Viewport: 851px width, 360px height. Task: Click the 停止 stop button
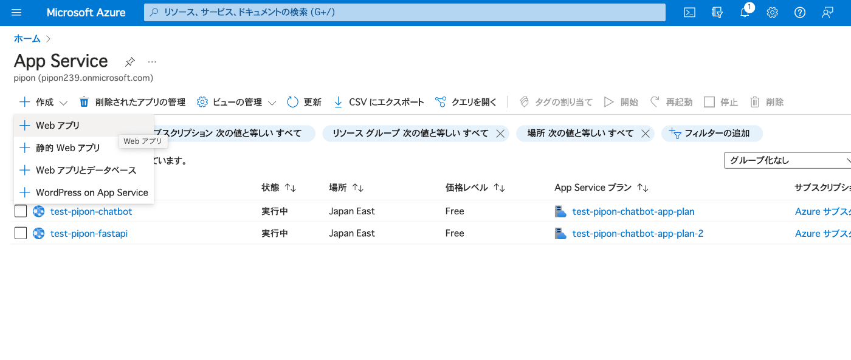pos(721,102)
